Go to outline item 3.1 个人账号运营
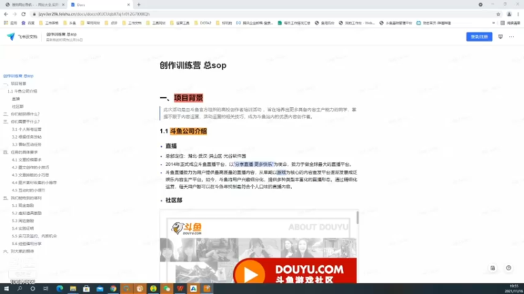 pos(27,129)
